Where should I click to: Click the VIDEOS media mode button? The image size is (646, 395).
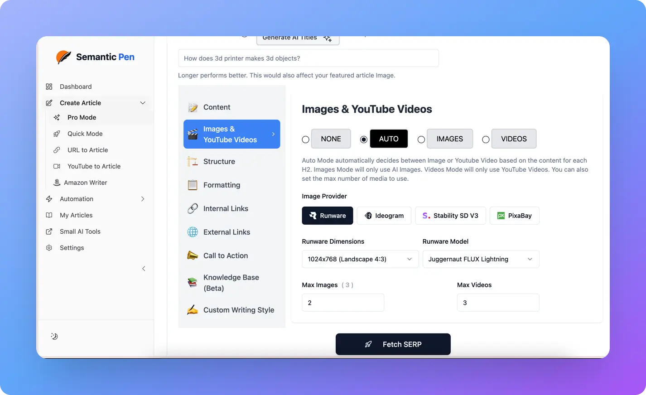click(514, 139)
